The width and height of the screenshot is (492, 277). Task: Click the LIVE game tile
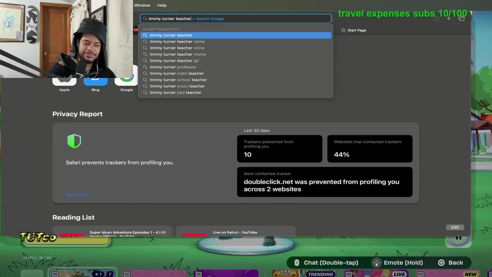[x=376, y=274]
